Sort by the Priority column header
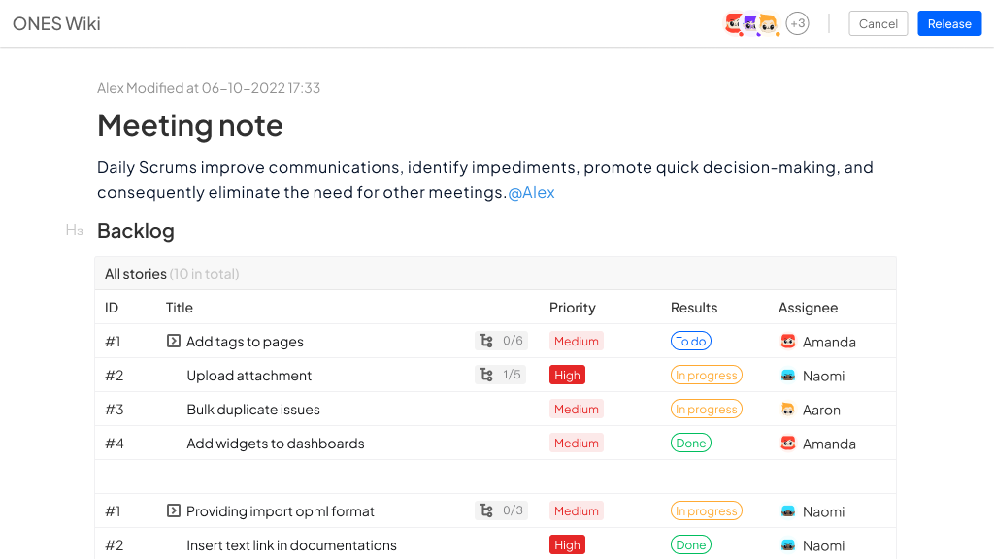 (573, 308)
